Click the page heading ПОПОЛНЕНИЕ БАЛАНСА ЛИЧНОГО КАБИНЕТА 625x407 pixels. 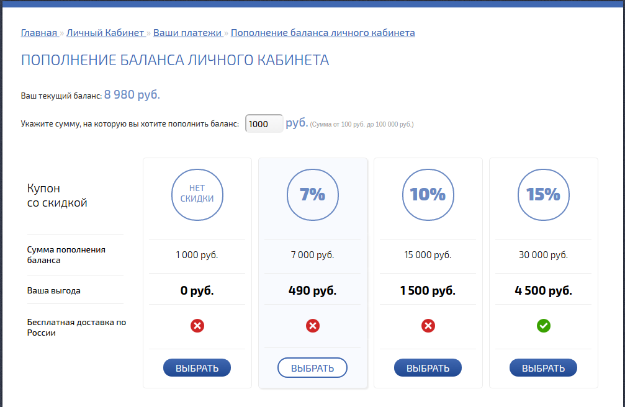pos(175,60)
